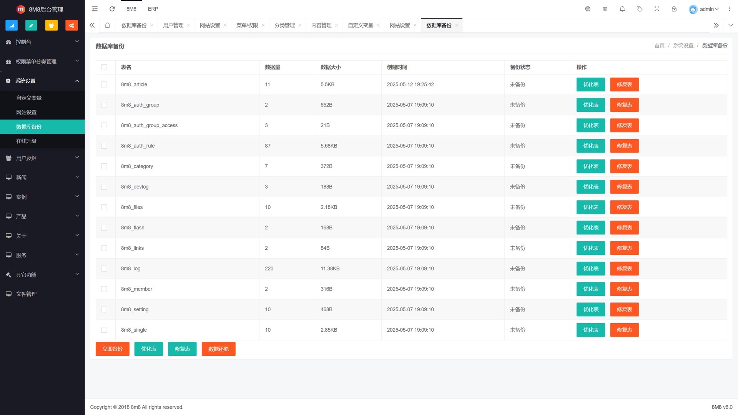Click the 立即备份 button
Image resolution: width=738 pixels, height=415 pixels.
112,349
